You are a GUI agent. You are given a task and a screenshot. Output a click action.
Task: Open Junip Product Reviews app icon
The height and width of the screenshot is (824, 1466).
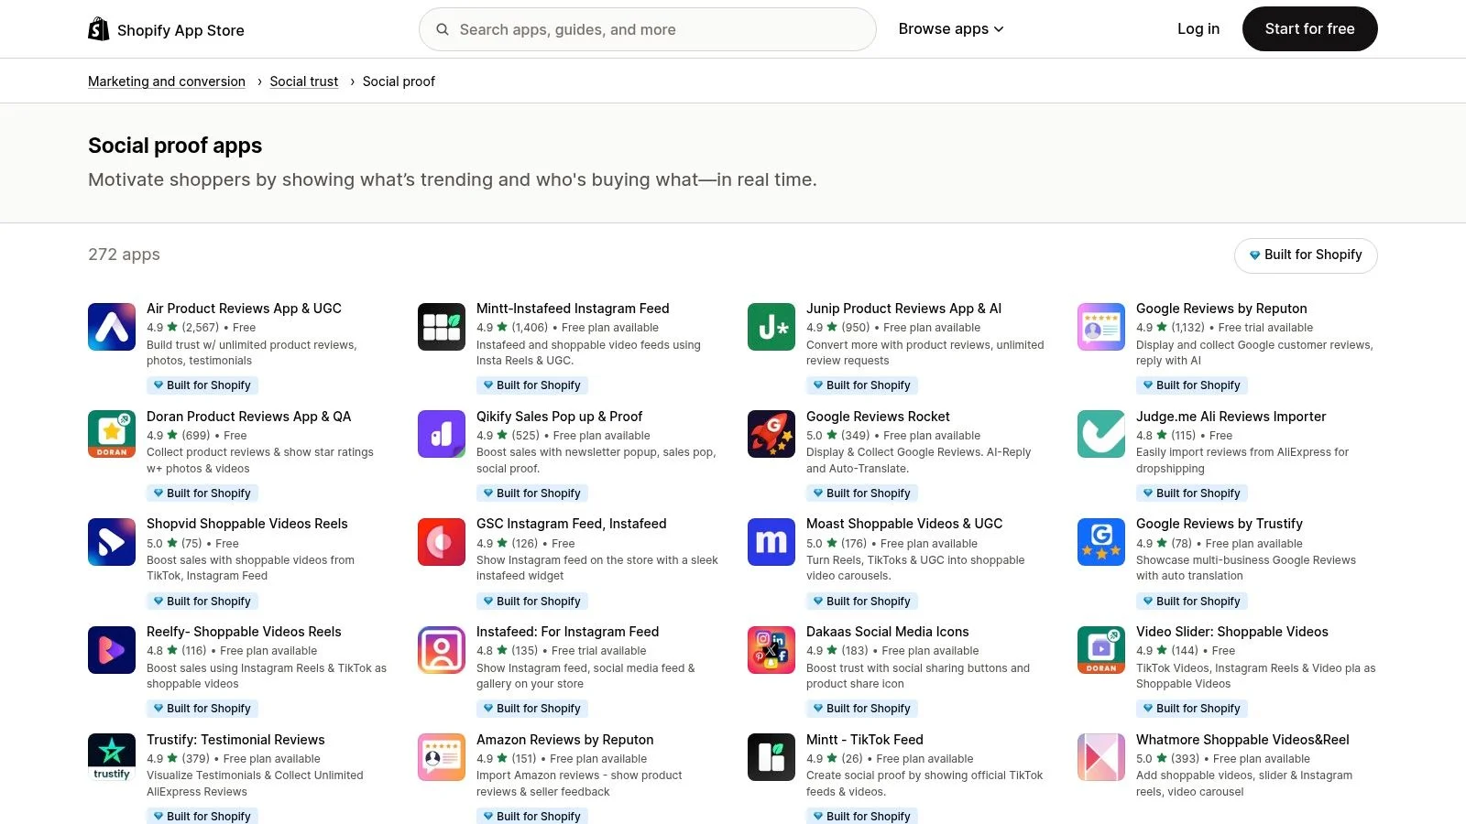771,327
